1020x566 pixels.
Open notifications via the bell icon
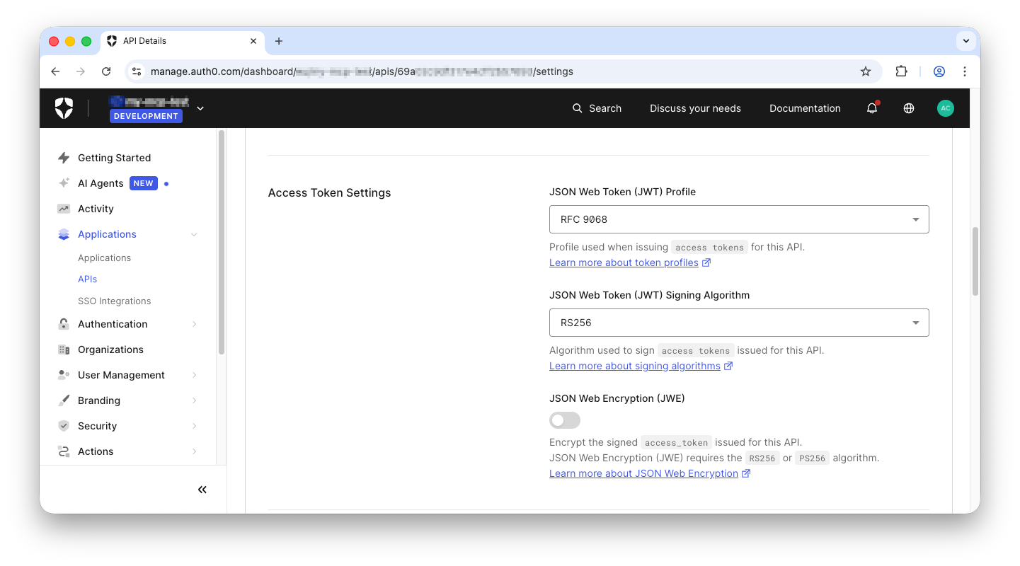[871, 108]
